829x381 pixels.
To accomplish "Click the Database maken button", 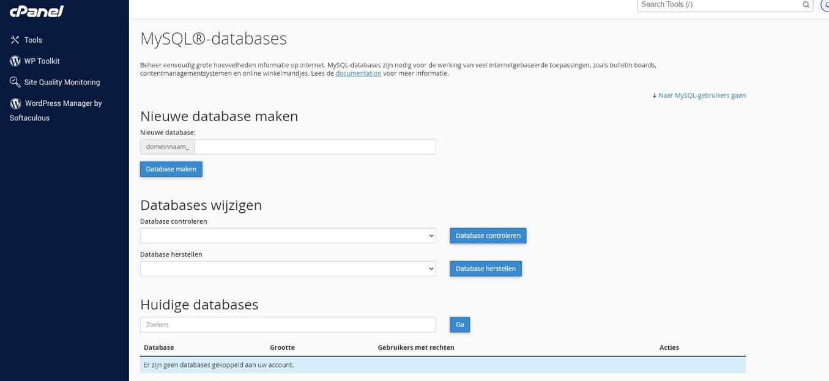I will pos(171,169).
